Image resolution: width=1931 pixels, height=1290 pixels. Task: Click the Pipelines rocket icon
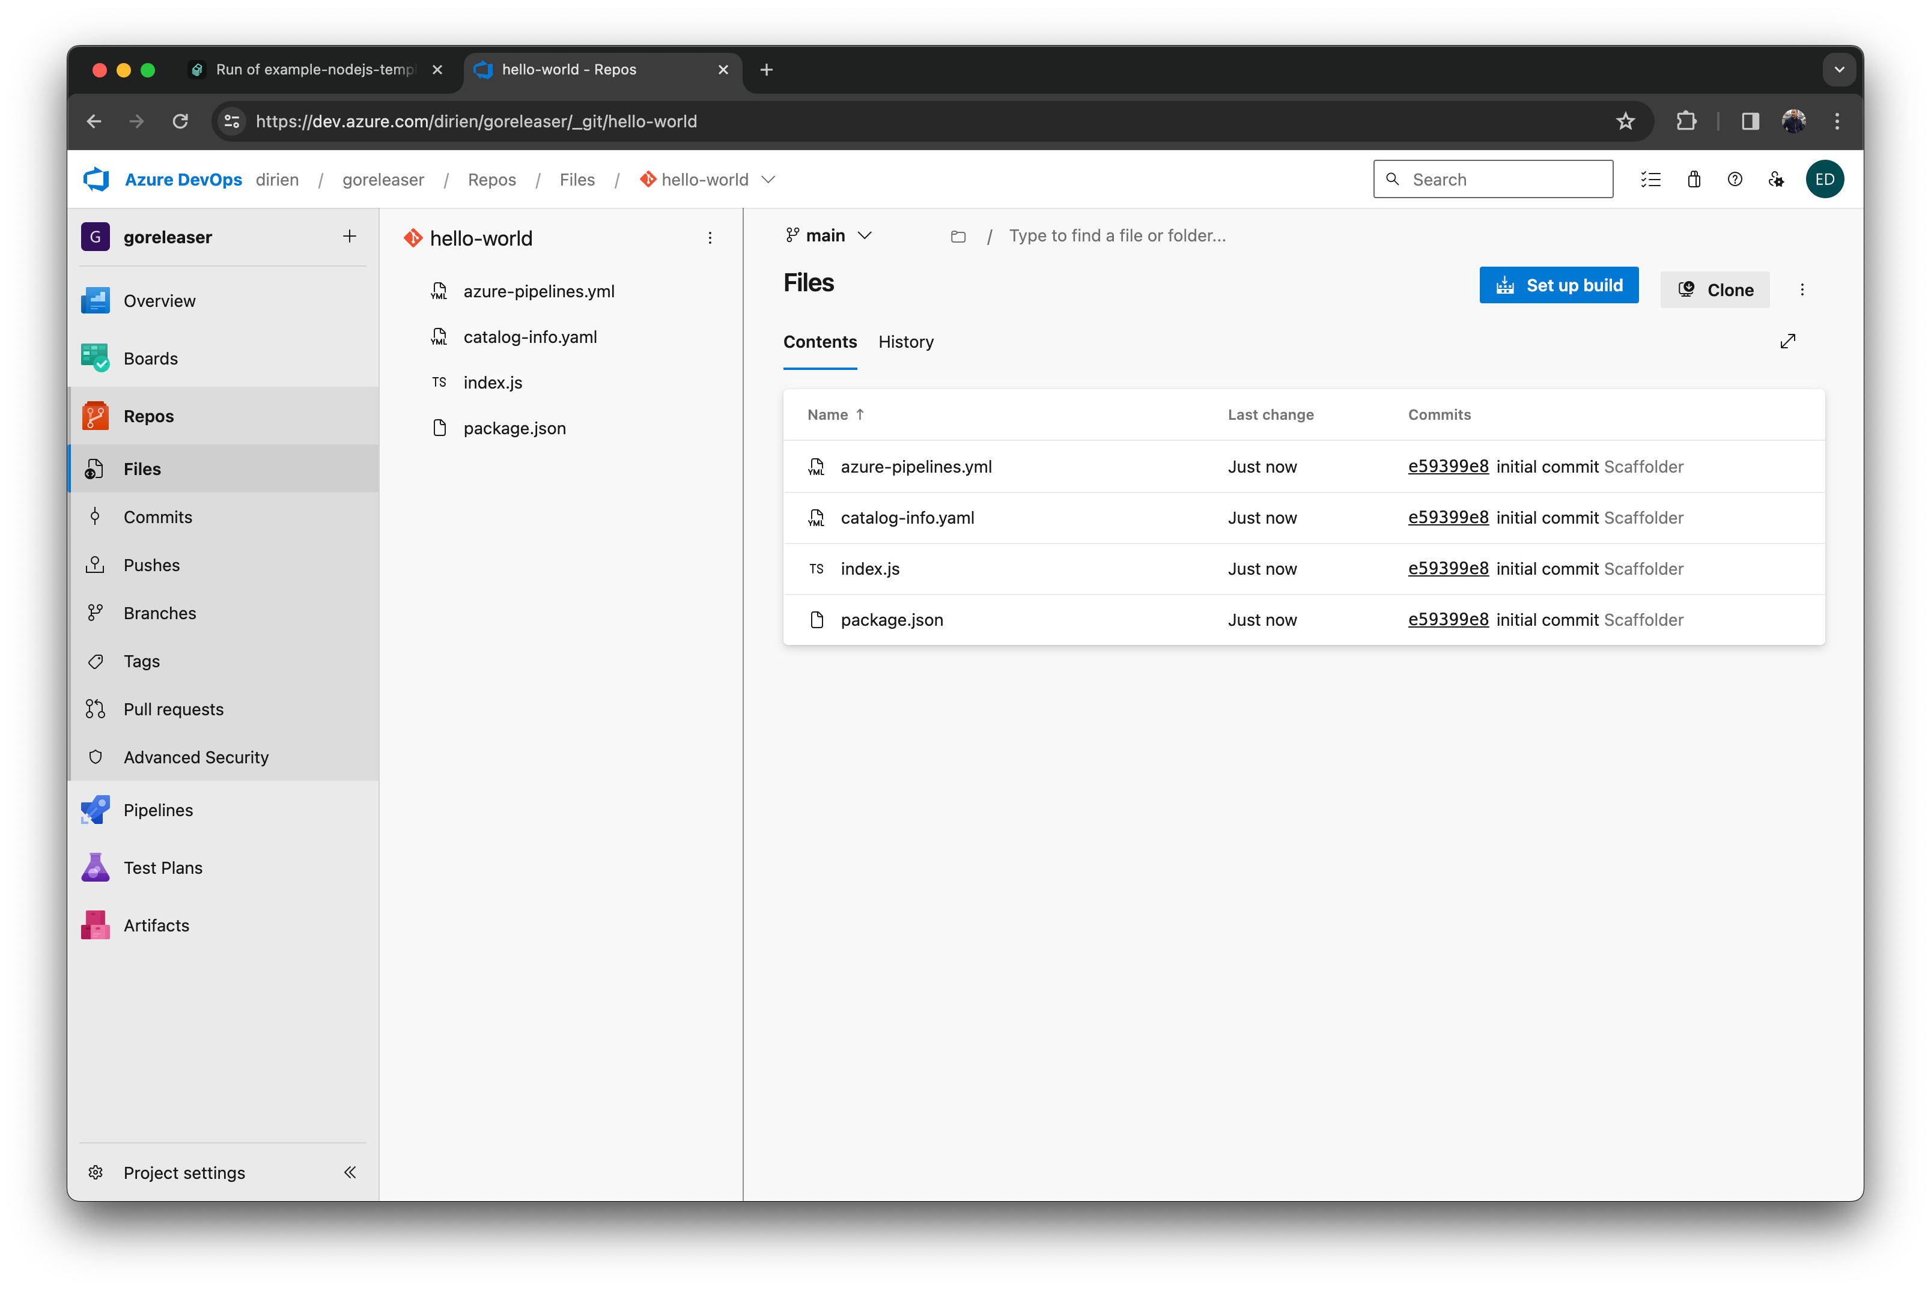click(96, 810)
